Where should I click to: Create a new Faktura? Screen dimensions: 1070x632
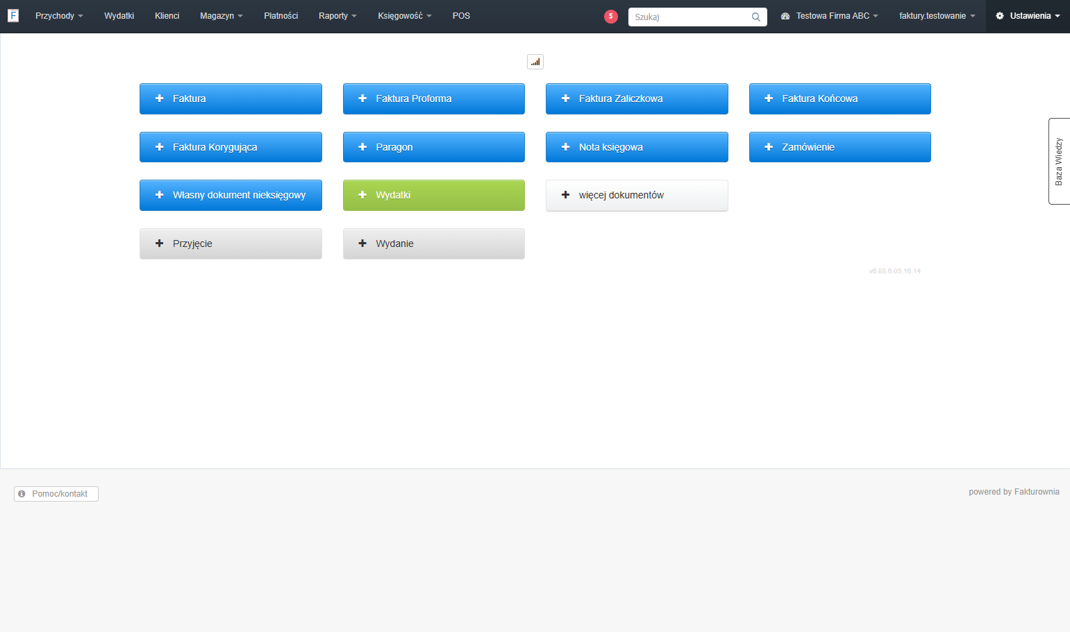click(x=231, y=99)
